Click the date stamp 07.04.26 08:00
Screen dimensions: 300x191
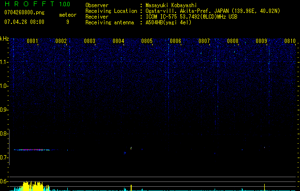coord(24,22)
